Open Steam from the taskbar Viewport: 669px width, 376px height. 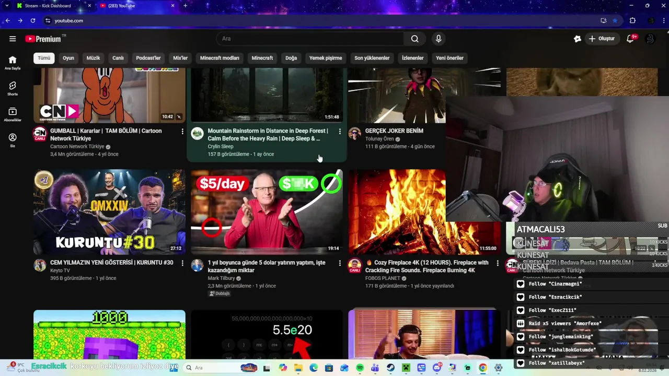pos(390,368)
